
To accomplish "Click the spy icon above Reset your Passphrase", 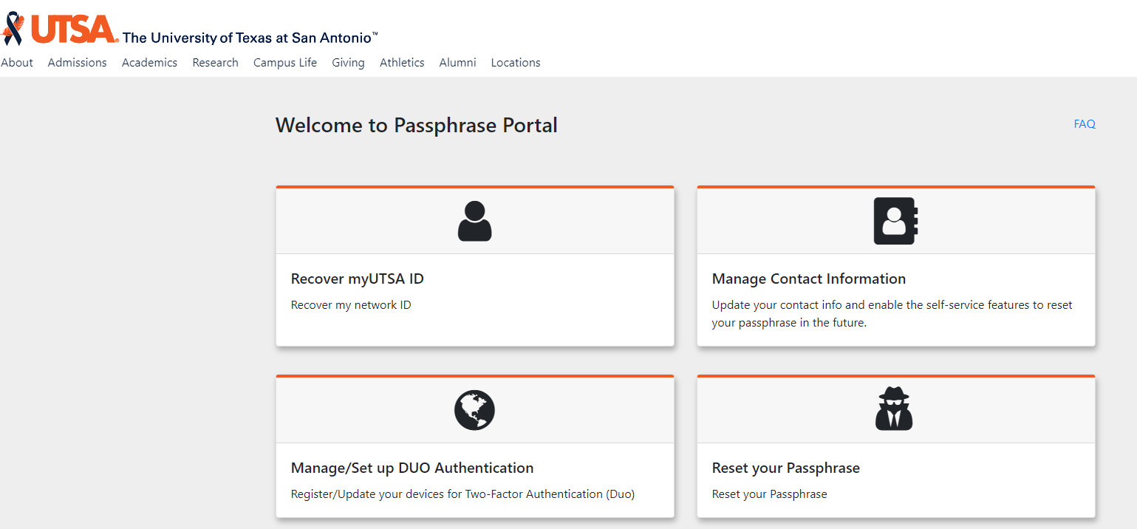I will [895, 407].
